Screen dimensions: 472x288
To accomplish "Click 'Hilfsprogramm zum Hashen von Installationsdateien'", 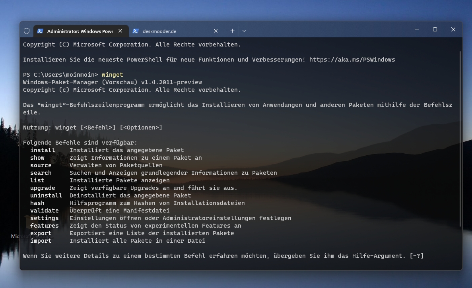I will pyautogui.click(x=157, y=203).
